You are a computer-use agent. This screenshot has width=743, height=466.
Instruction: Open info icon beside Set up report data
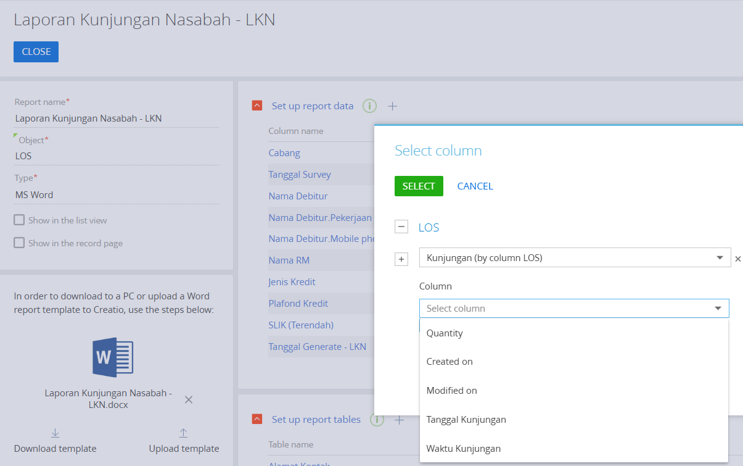369,106
